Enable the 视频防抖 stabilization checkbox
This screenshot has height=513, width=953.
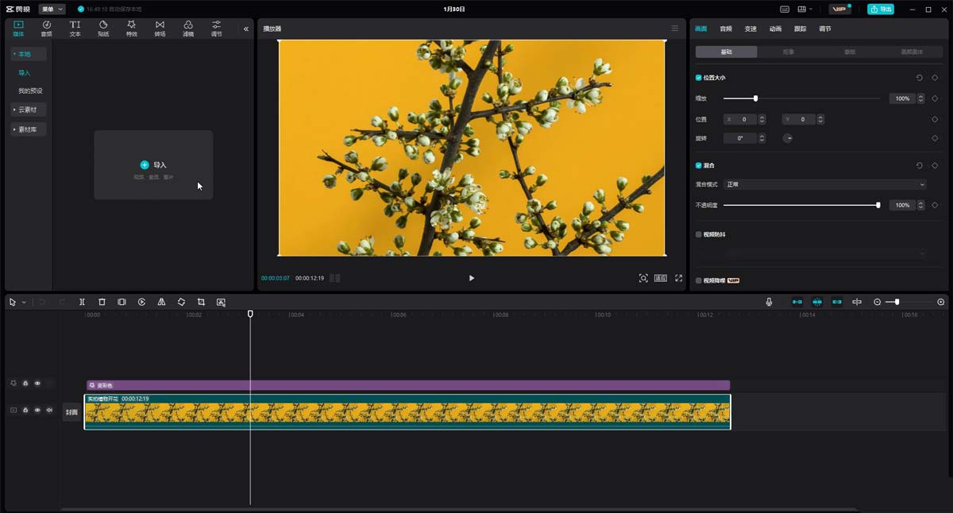[699, 235]
